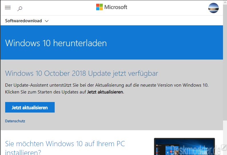Click bold 'Jetzt aktualisieren' in the paragraph

pyautogui.click(x=105, y=92)
